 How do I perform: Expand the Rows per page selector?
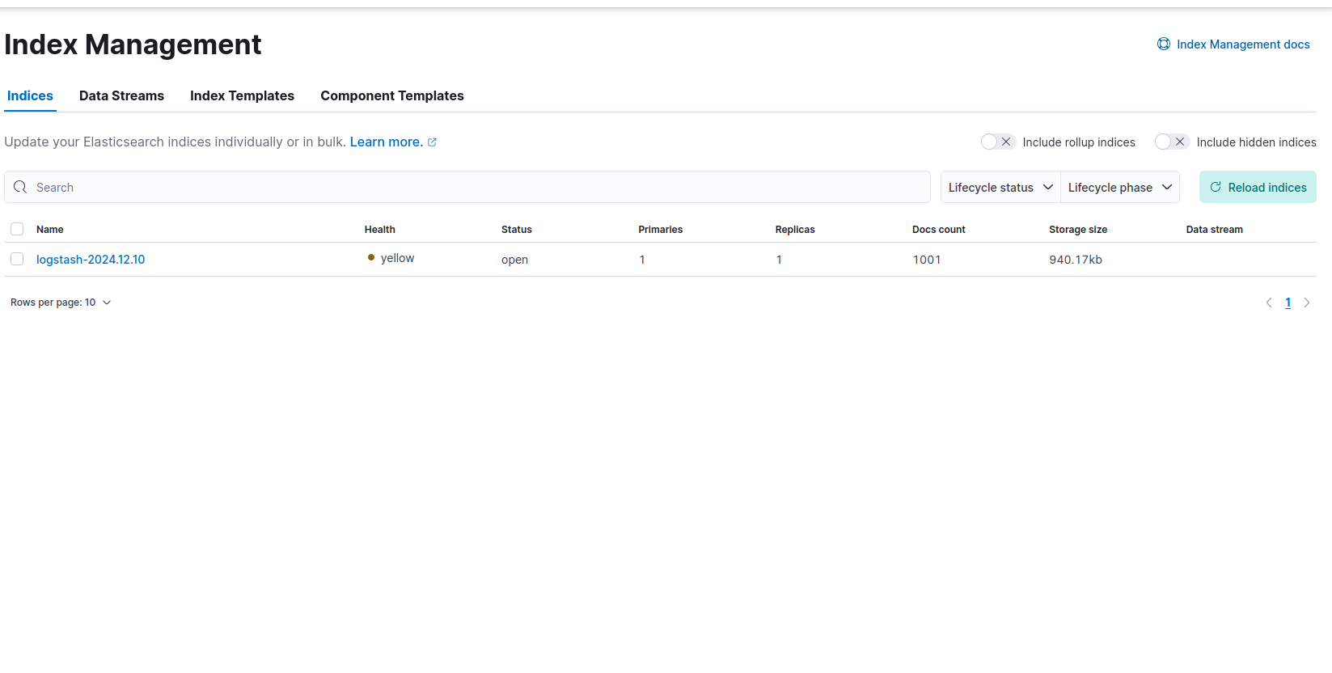pos(61,303)
